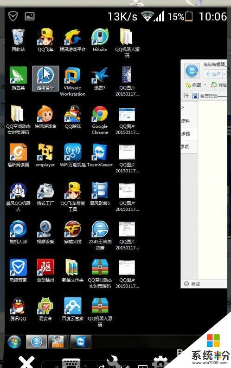This screenshot has height=368, width=231.
Task: Click 网址 navigation link in browser
Action: point(219,85)
